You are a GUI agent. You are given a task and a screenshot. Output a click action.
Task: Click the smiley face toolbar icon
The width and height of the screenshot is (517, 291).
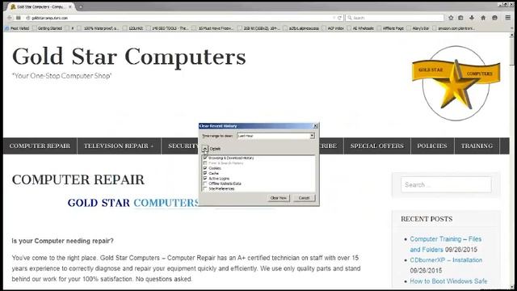494,18
